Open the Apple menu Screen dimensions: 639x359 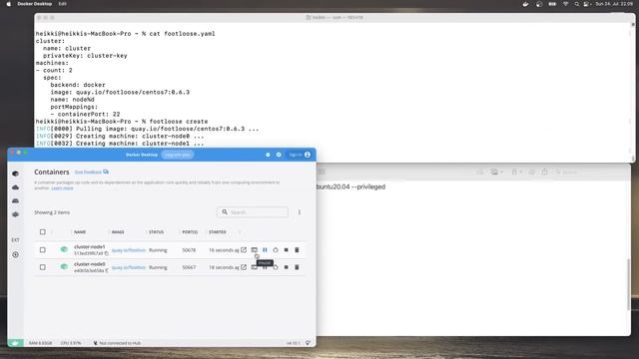click(9, 4)
